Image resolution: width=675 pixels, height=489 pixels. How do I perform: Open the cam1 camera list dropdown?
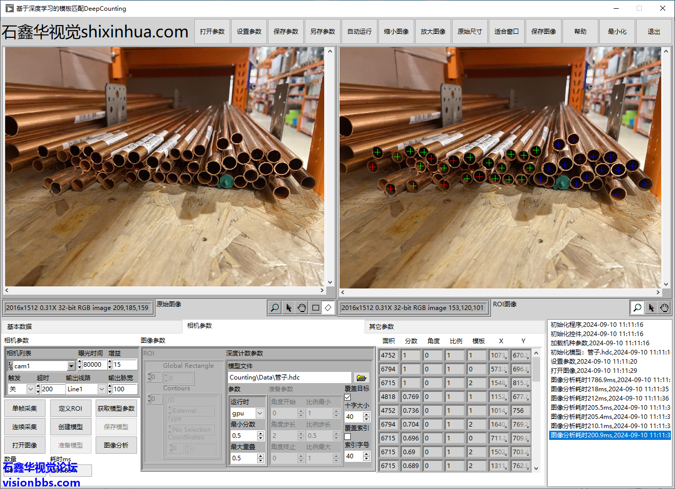[x=71, y=366]
